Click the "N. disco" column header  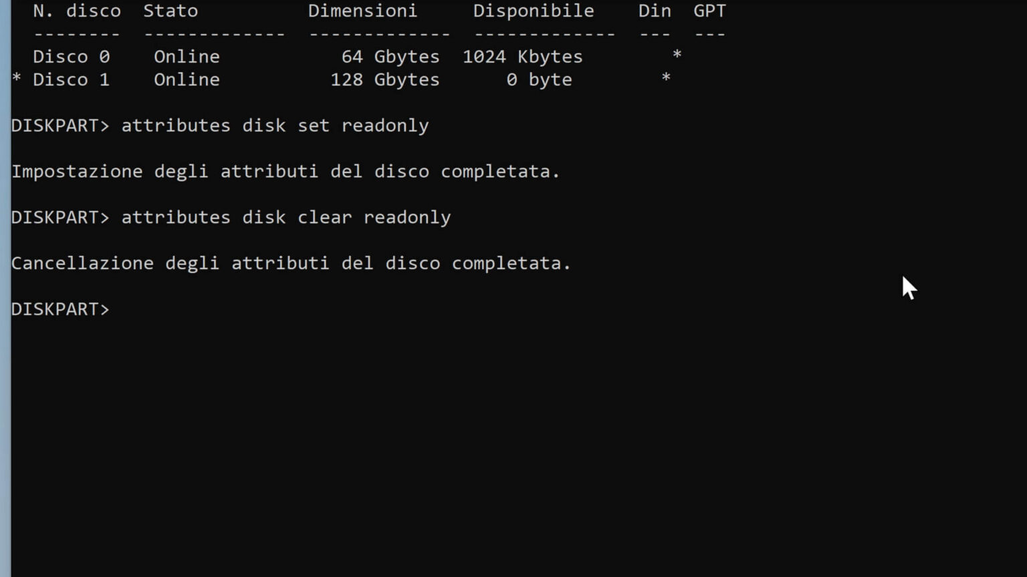coord(77,11)
